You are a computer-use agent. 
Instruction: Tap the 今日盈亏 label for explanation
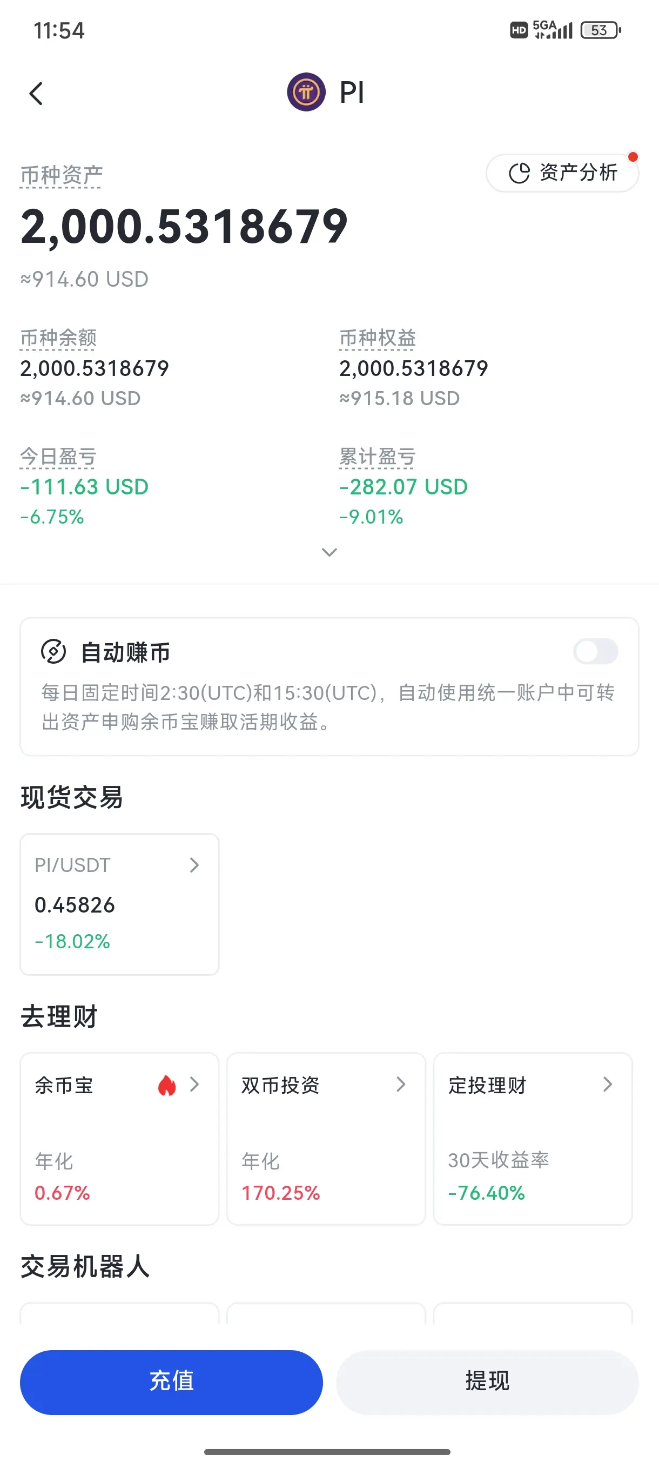click(58, 457)
